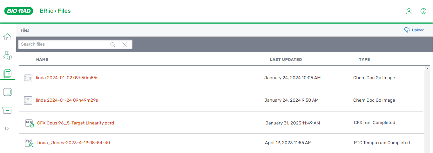Open the user account icon
The height and width of the screenshot is (153, 433).
(x=409, y=11)
